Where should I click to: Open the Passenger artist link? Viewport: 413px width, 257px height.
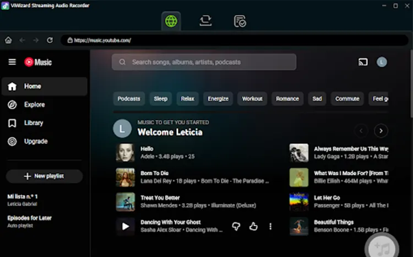point(327,205)
